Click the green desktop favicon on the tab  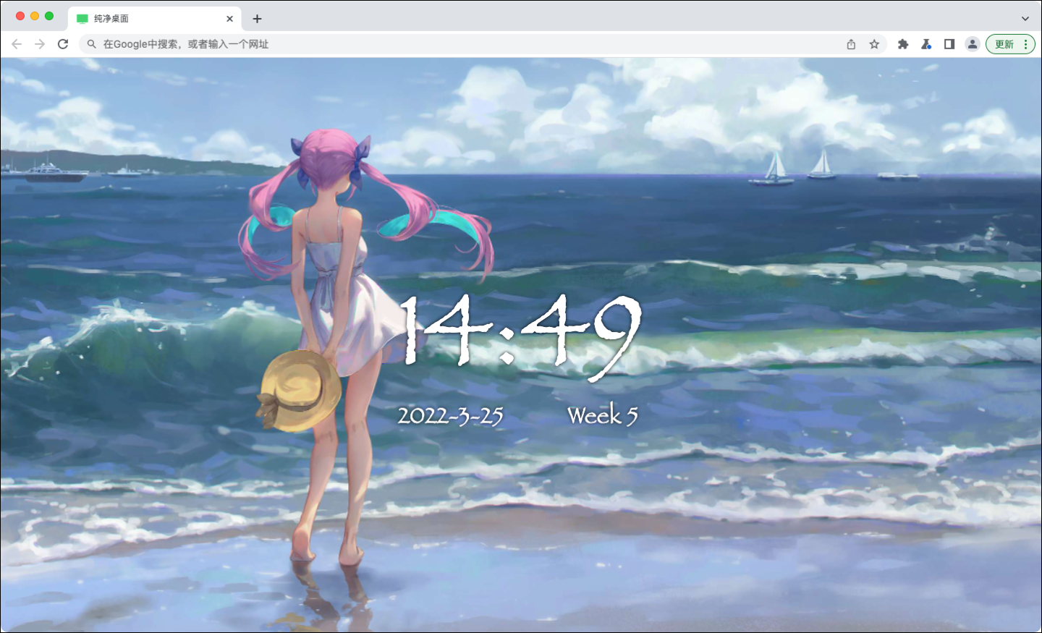[x=81, y=18]
